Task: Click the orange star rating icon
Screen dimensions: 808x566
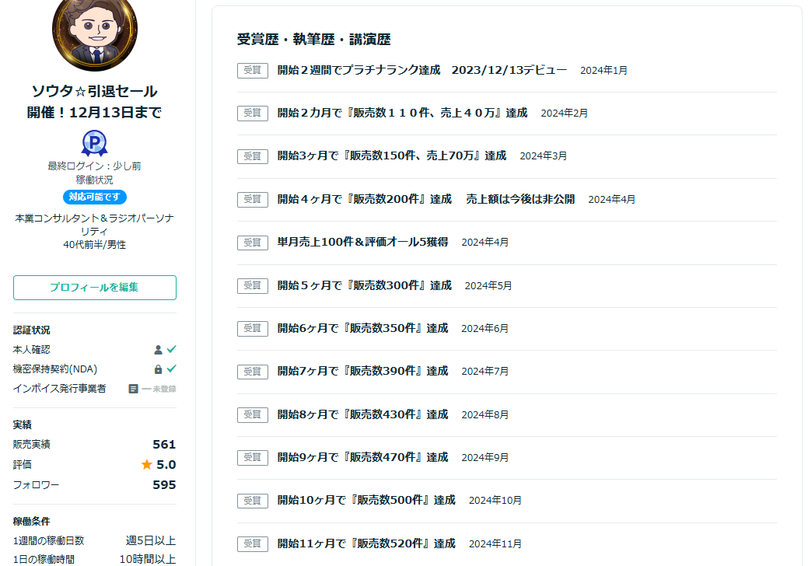Action: point(146,465)
